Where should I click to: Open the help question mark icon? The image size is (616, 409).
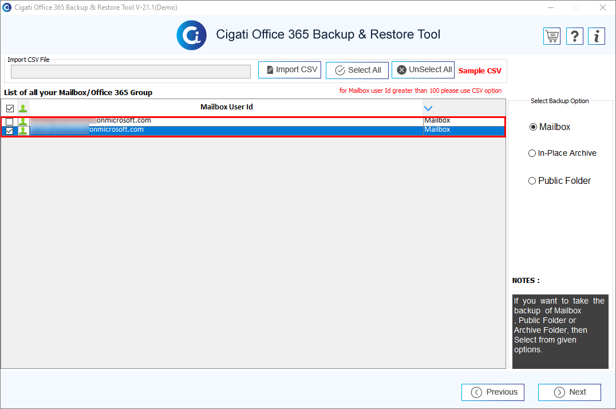[574, 36]
